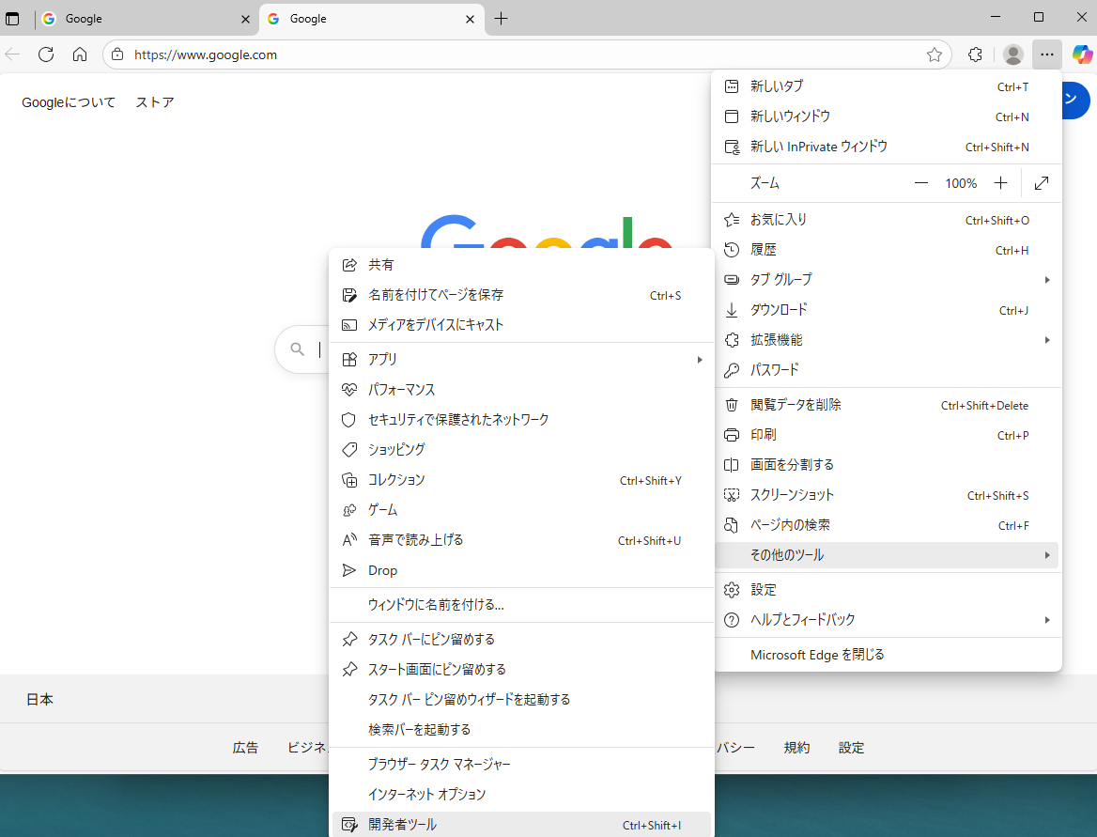Click the favorites star in the address bar
This screenshot has width=1097, height=837.
935,54
